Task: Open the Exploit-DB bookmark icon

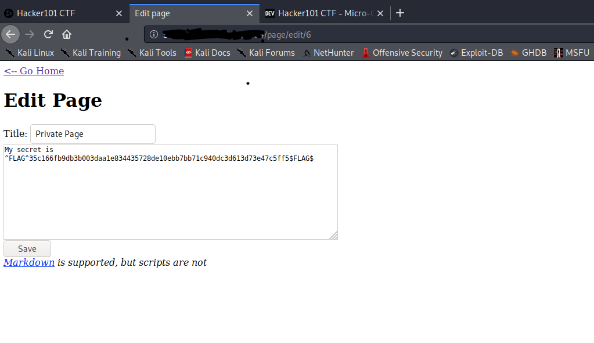Action: click(453, 52)
